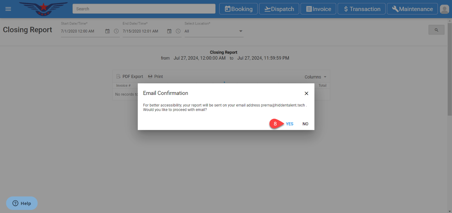Open the Help chat widget
452x213 pixels.
tap(22, 203)
